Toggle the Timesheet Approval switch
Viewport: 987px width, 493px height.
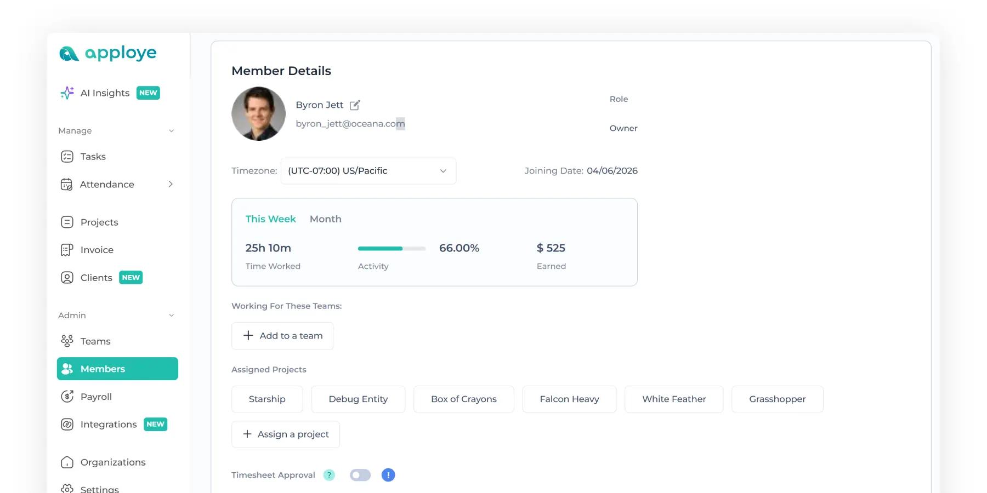[360, 475]
